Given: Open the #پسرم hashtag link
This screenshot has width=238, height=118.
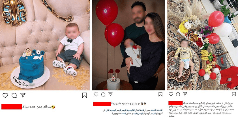Looking at the screenshot, I should pos(138,113).
